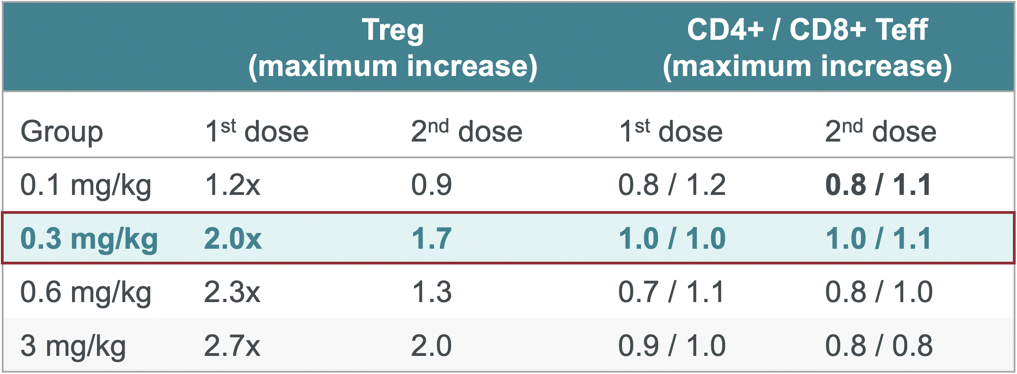Click the 1.2x Treg value
Image resolution: width=1017 pixels, height=374 pixels.
click(x=233, y=185)
